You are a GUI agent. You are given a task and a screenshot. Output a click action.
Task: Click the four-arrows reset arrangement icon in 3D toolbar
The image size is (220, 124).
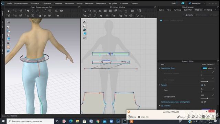pyautogui.click(x=61, y=11)
